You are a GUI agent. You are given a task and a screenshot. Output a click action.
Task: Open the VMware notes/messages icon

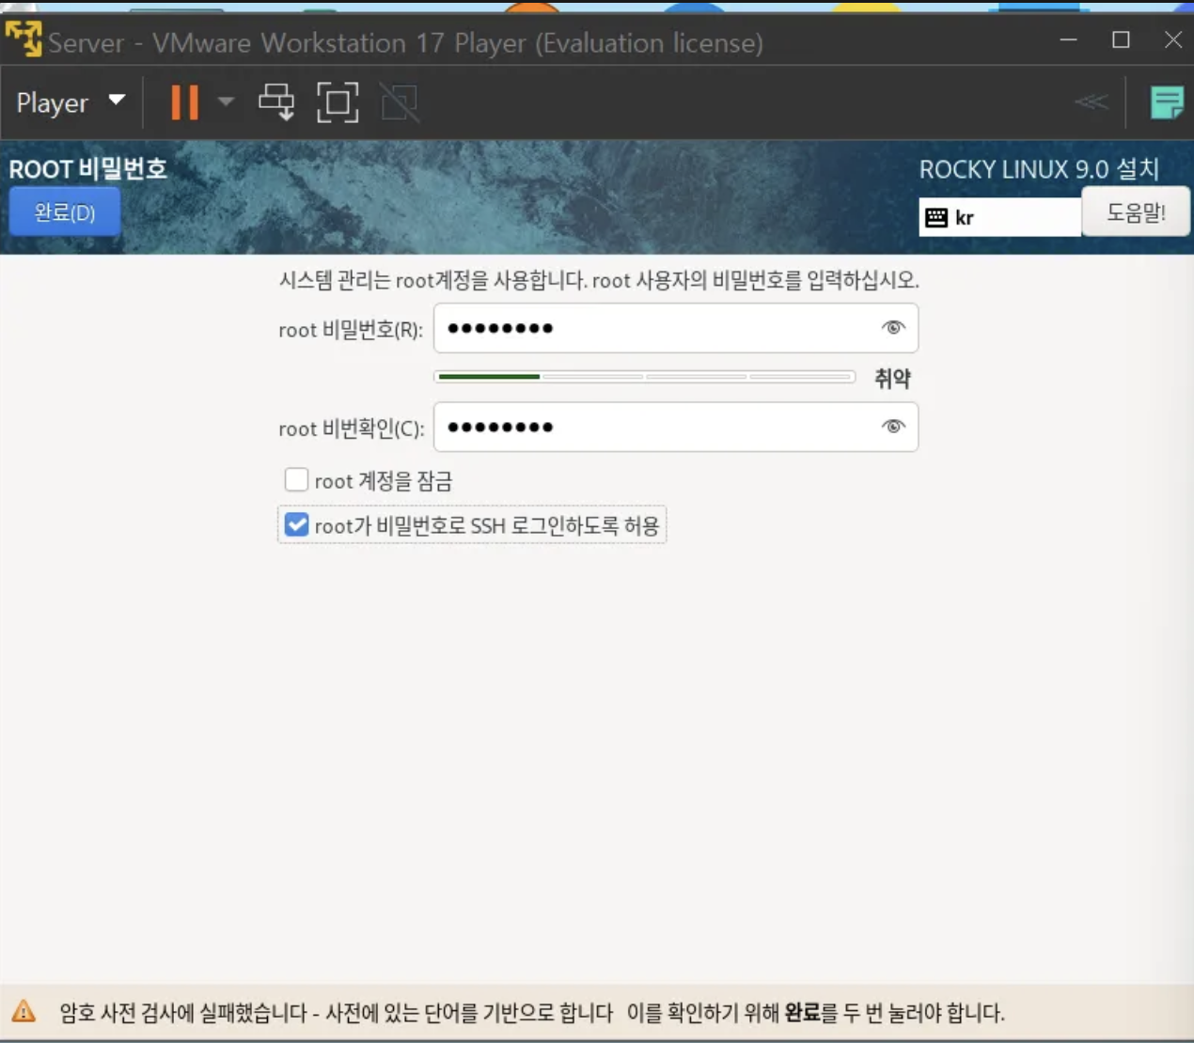click(1167, 101)
